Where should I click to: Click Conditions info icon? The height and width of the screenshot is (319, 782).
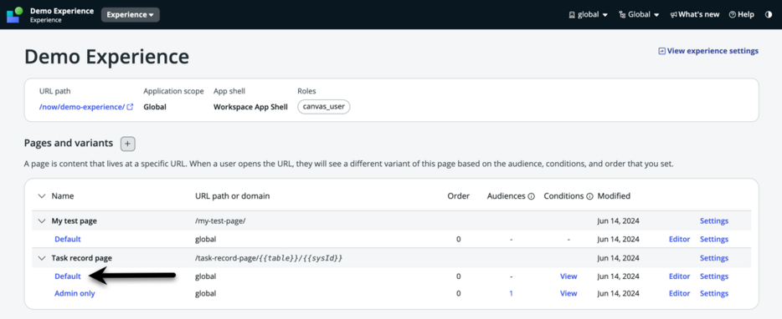[589, 196]
